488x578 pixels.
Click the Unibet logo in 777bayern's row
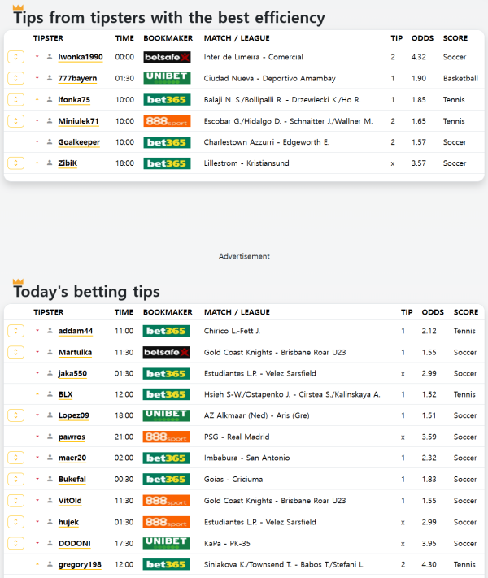coord(166,78)
